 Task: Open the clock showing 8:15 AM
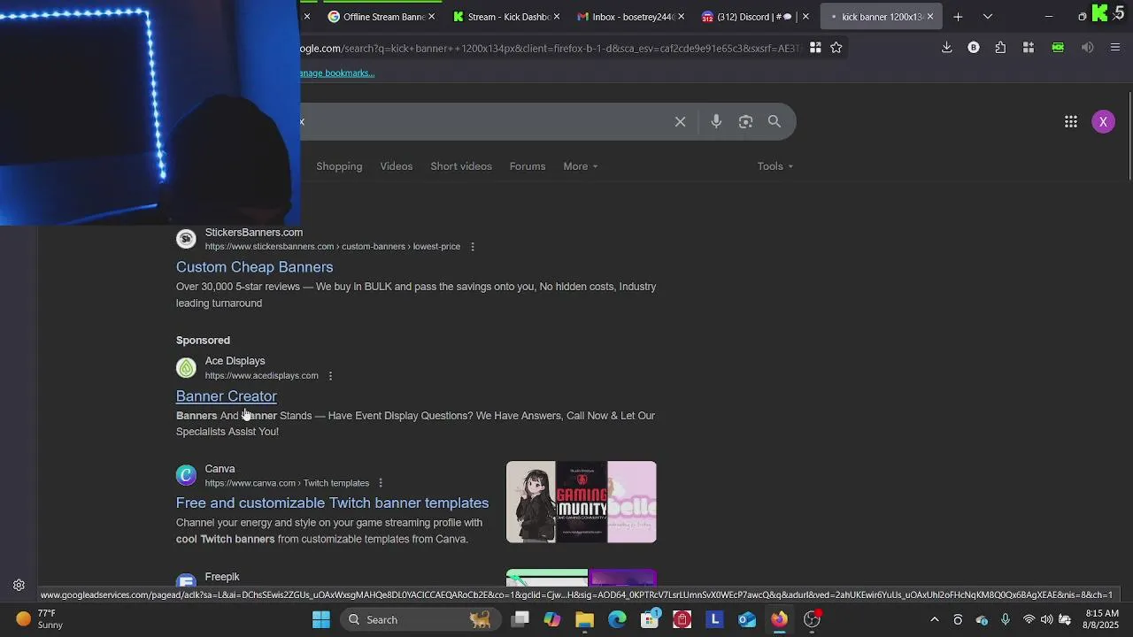coord(1101,619)
